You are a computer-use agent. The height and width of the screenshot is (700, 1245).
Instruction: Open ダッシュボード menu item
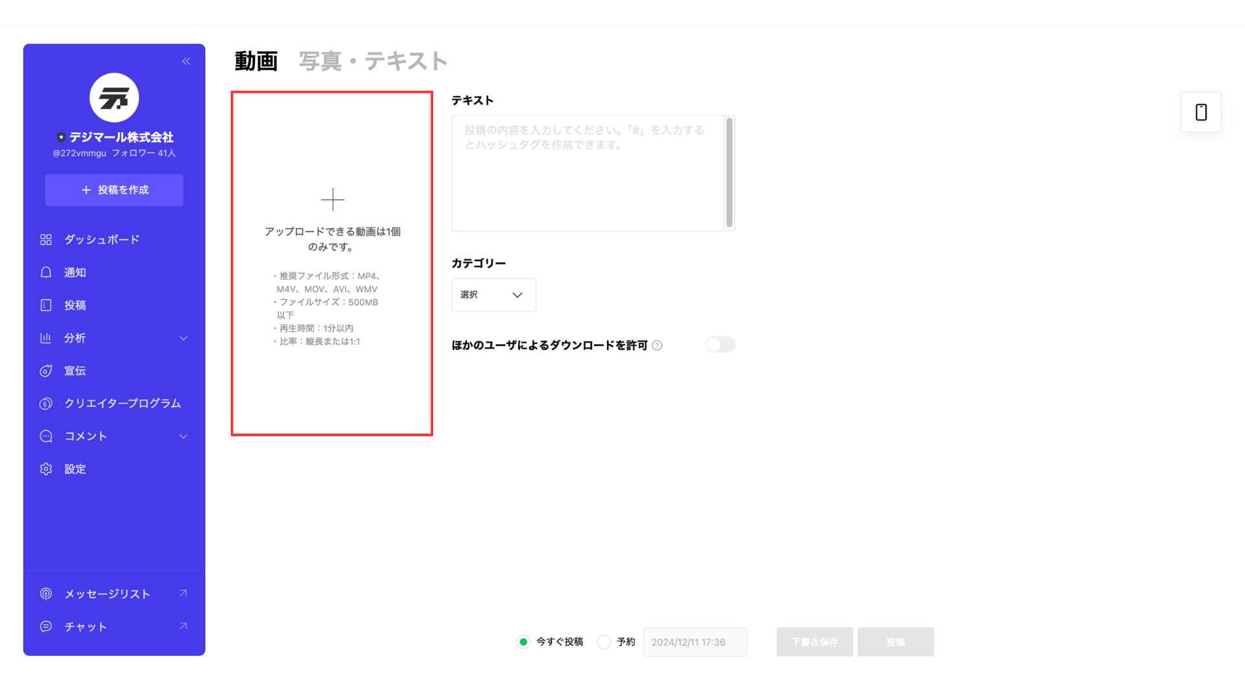[102, 240]
